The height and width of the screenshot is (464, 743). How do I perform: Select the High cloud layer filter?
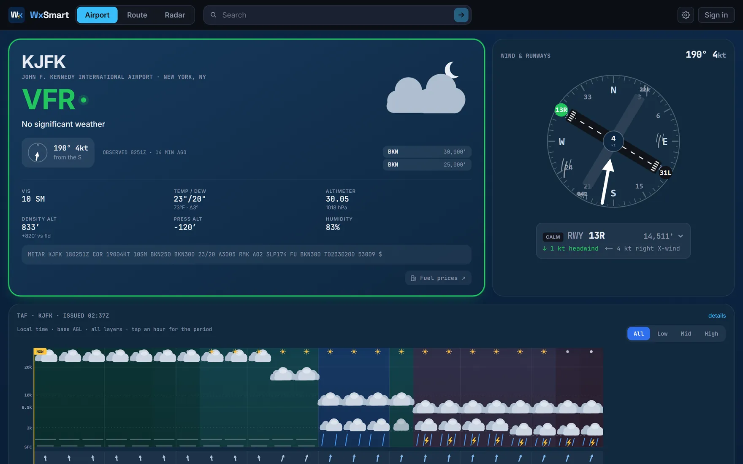click(711, 334)
